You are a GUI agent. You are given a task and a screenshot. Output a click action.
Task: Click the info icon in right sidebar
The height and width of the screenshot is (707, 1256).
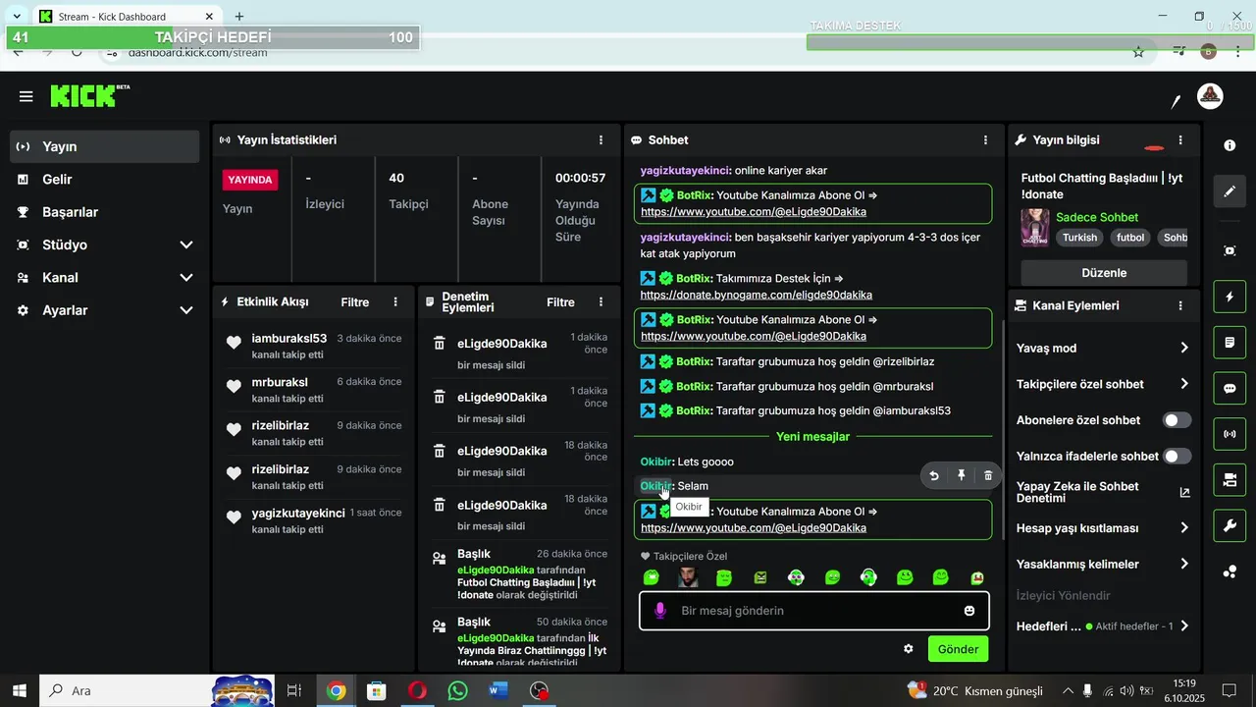[1230, 145]
